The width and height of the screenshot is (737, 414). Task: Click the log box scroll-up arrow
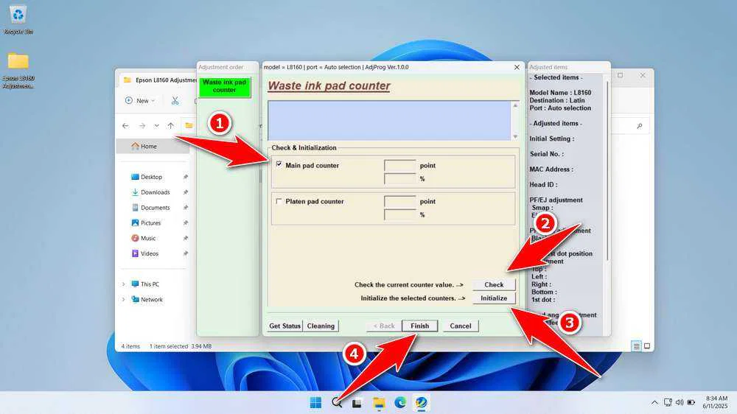pos(515,105)
